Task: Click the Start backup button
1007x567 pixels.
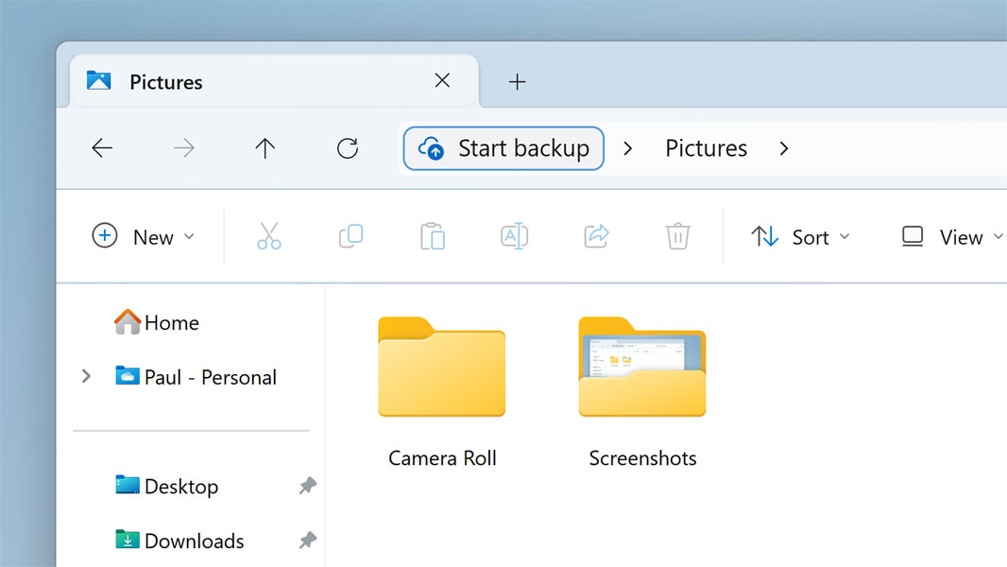Action: tap(503, 148)
